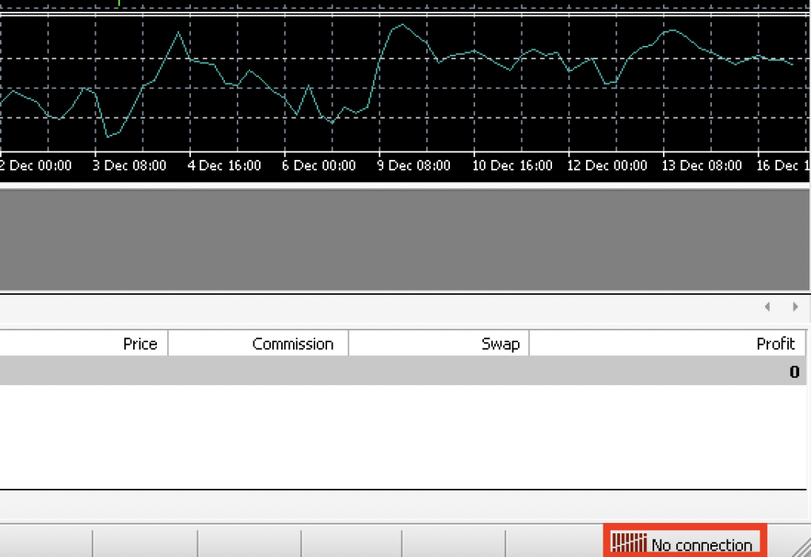Click the left tab-scroll arrow

point(767,307)
